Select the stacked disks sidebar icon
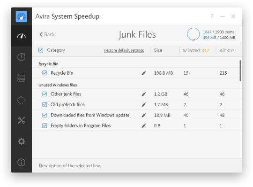Viewport: 253px width, 187px height. (x=21, y=78)
